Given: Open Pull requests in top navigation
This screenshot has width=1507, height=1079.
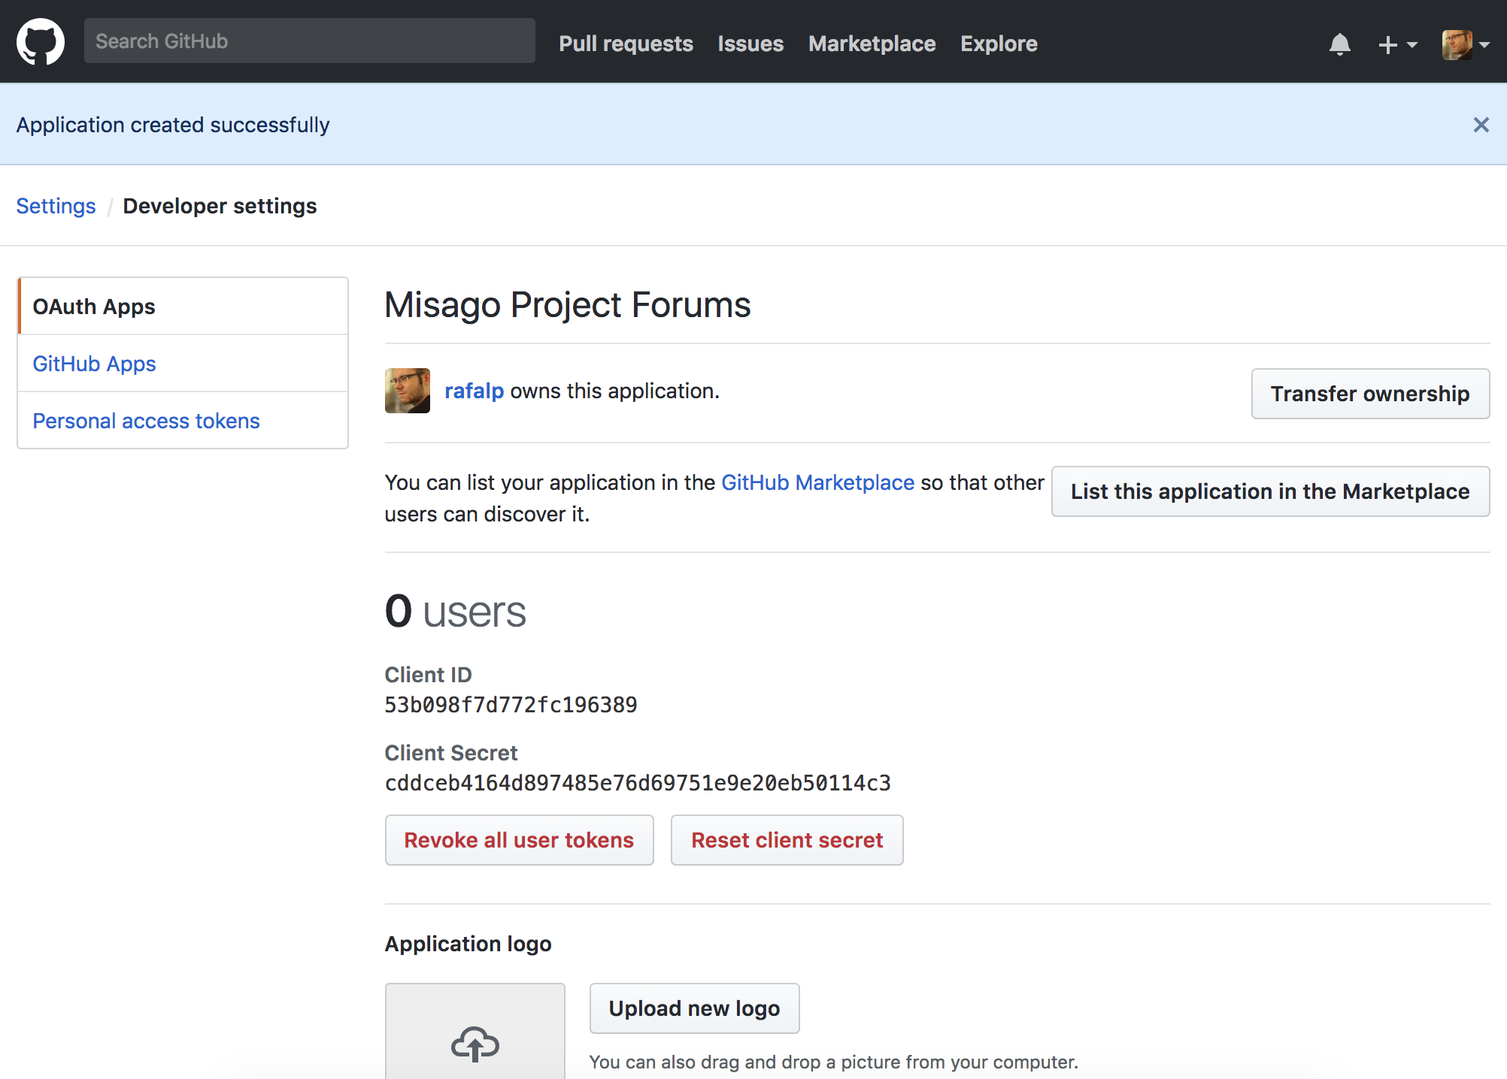Looking at the screenshot, I should 626,44.
